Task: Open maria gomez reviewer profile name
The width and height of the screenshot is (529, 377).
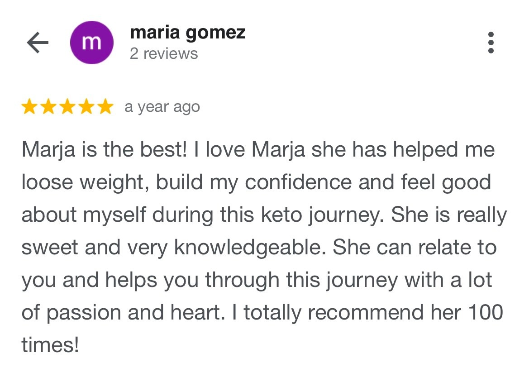Action: 188,33
